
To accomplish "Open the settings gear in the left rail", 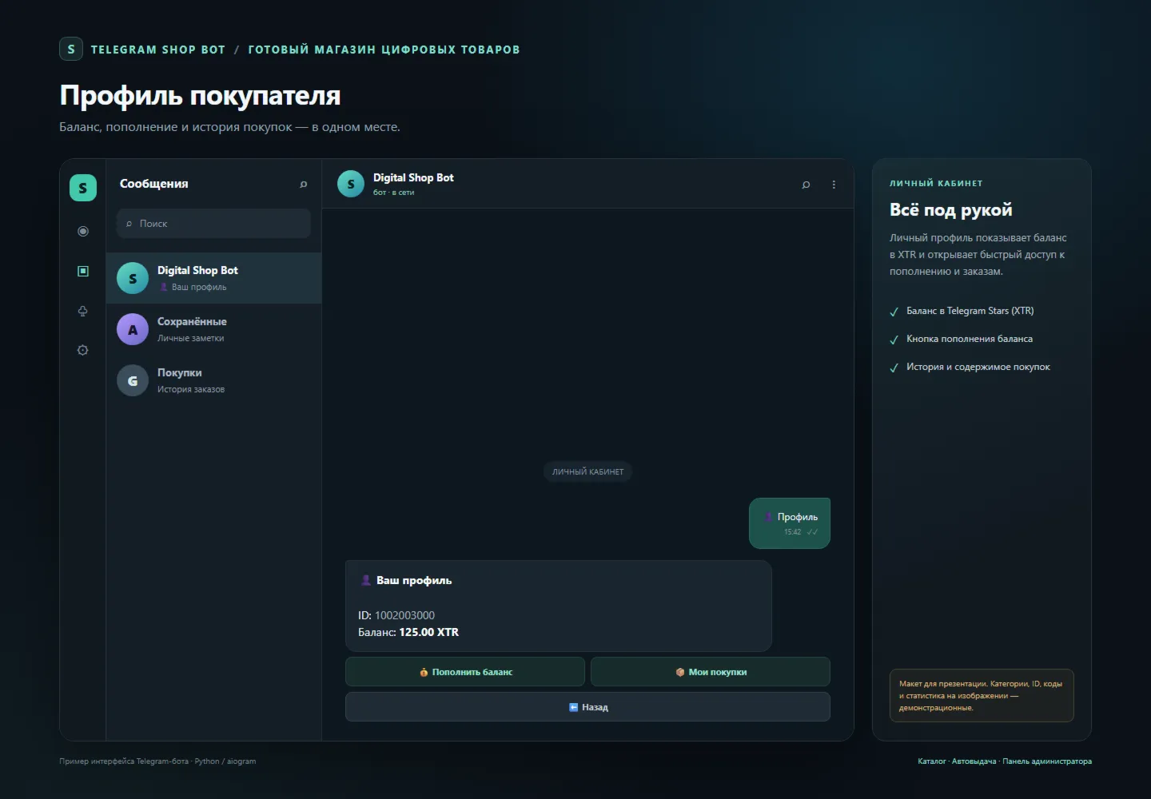I will (83, 350).
